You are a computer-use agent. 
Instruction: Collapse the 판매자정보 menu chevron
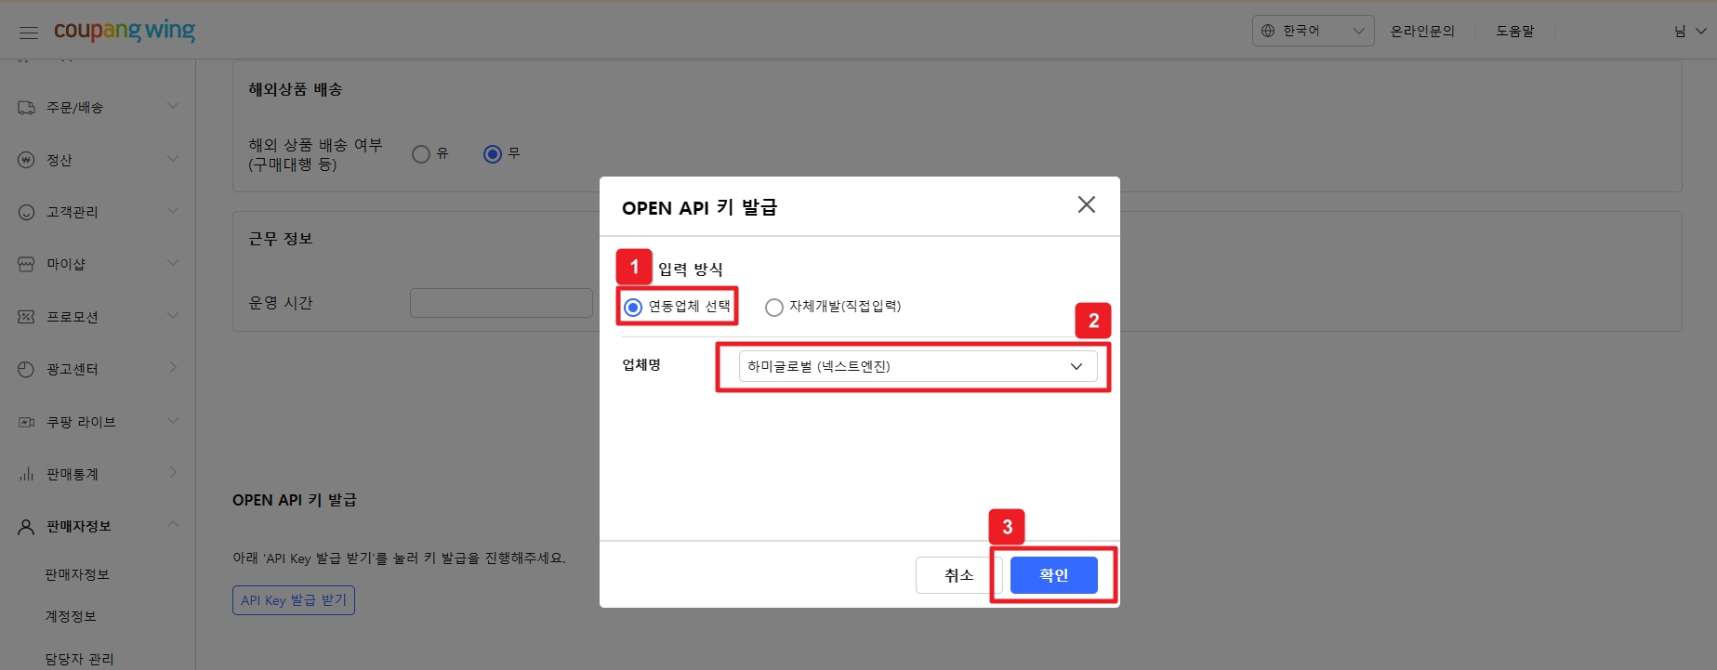tap(173, 525)
